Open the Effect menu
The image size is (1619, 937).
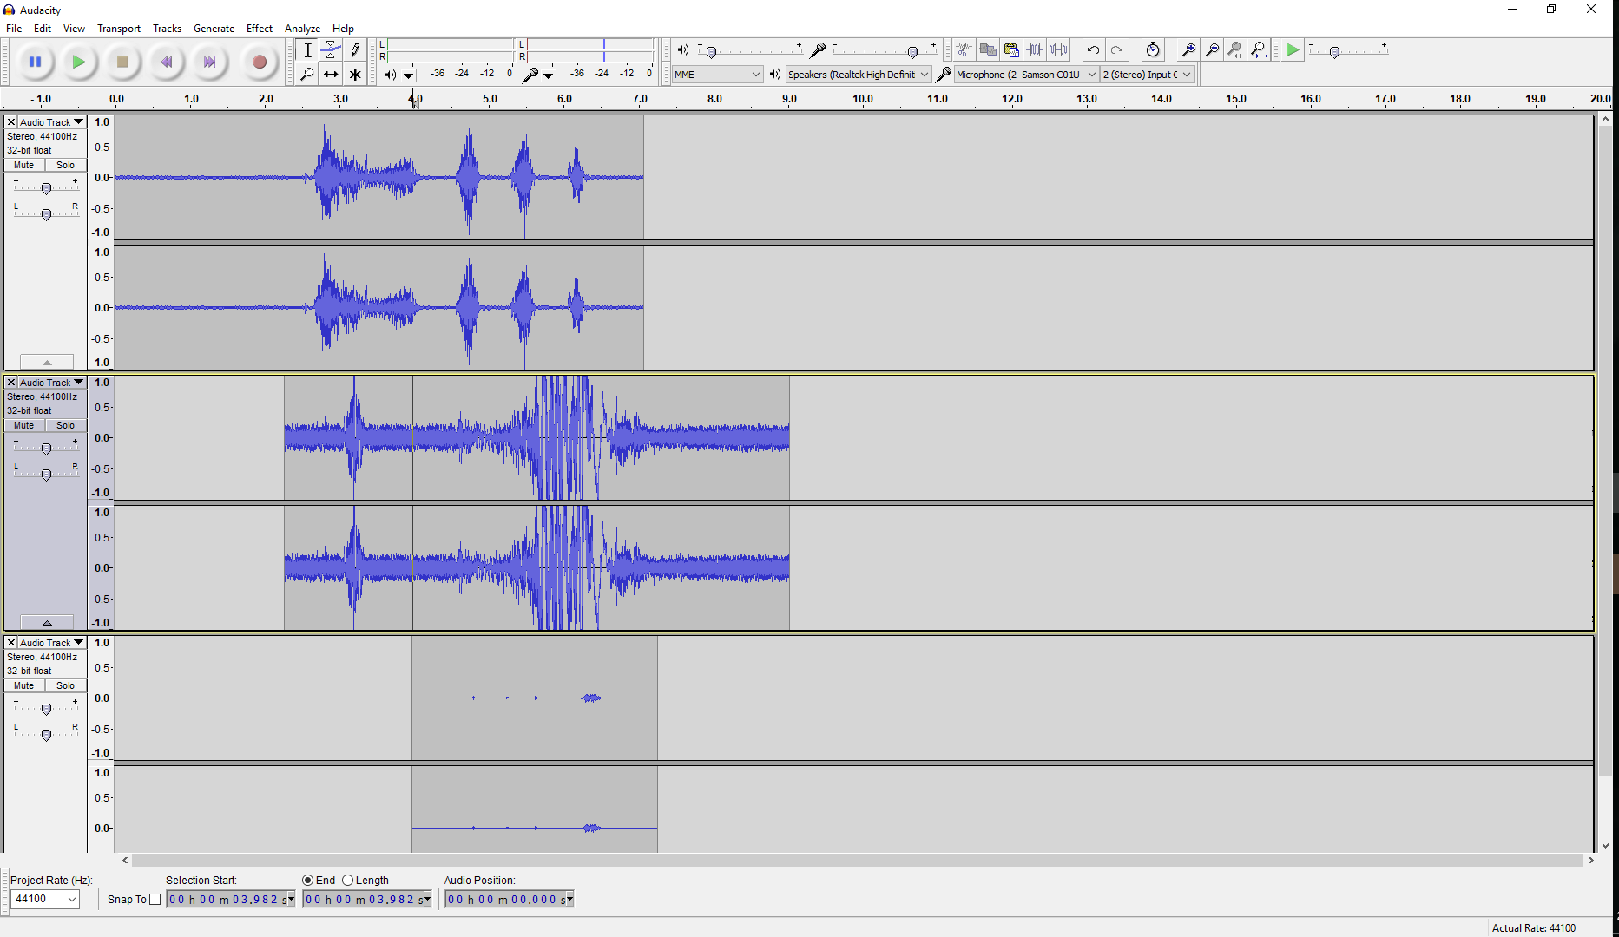[x=259, y=28]
